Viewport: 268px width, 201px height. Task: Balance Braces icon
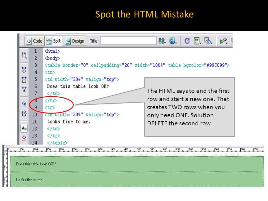tap(24, 113)
